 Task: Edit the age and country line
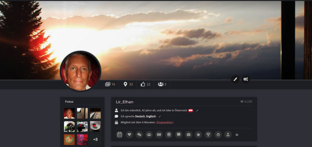click(197, 110)
